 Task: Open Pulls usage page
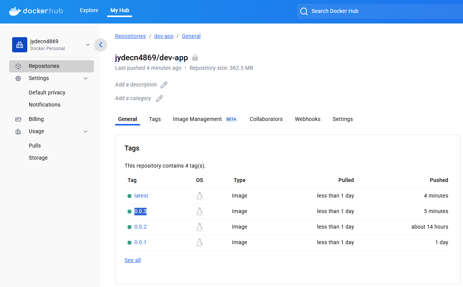coord(35,146)
